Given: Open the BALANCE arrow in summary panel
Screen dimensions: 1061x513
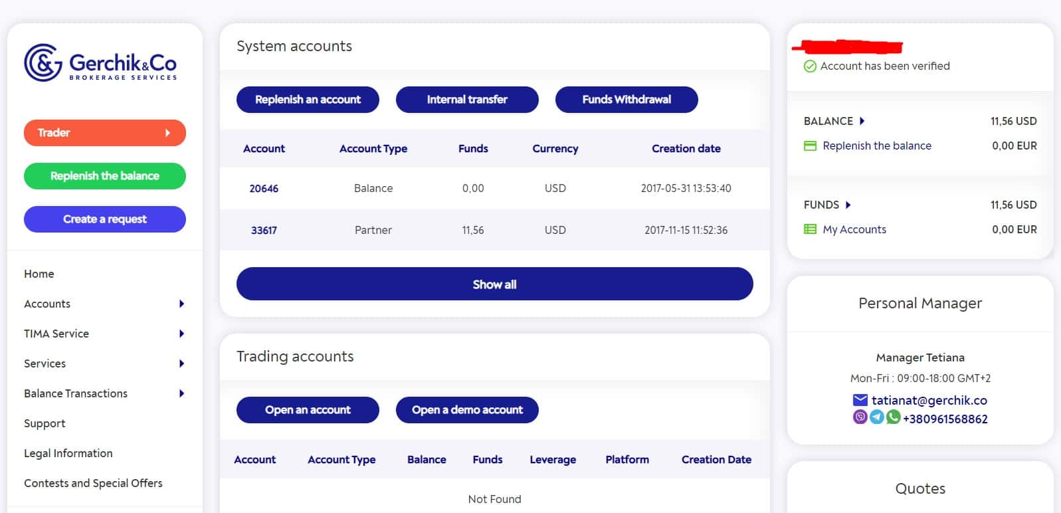Looking at the screenshot, I should pos(862,121).
